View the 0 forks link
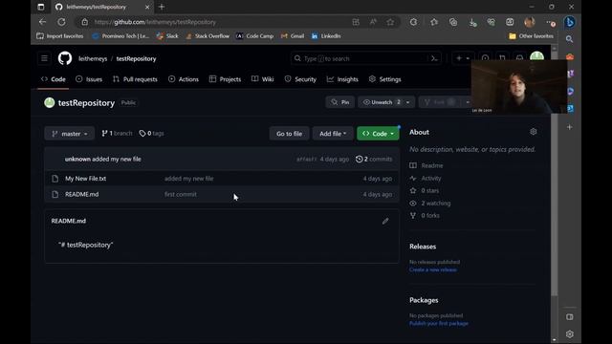Screen dimensions: 612x344 (425, 216)
